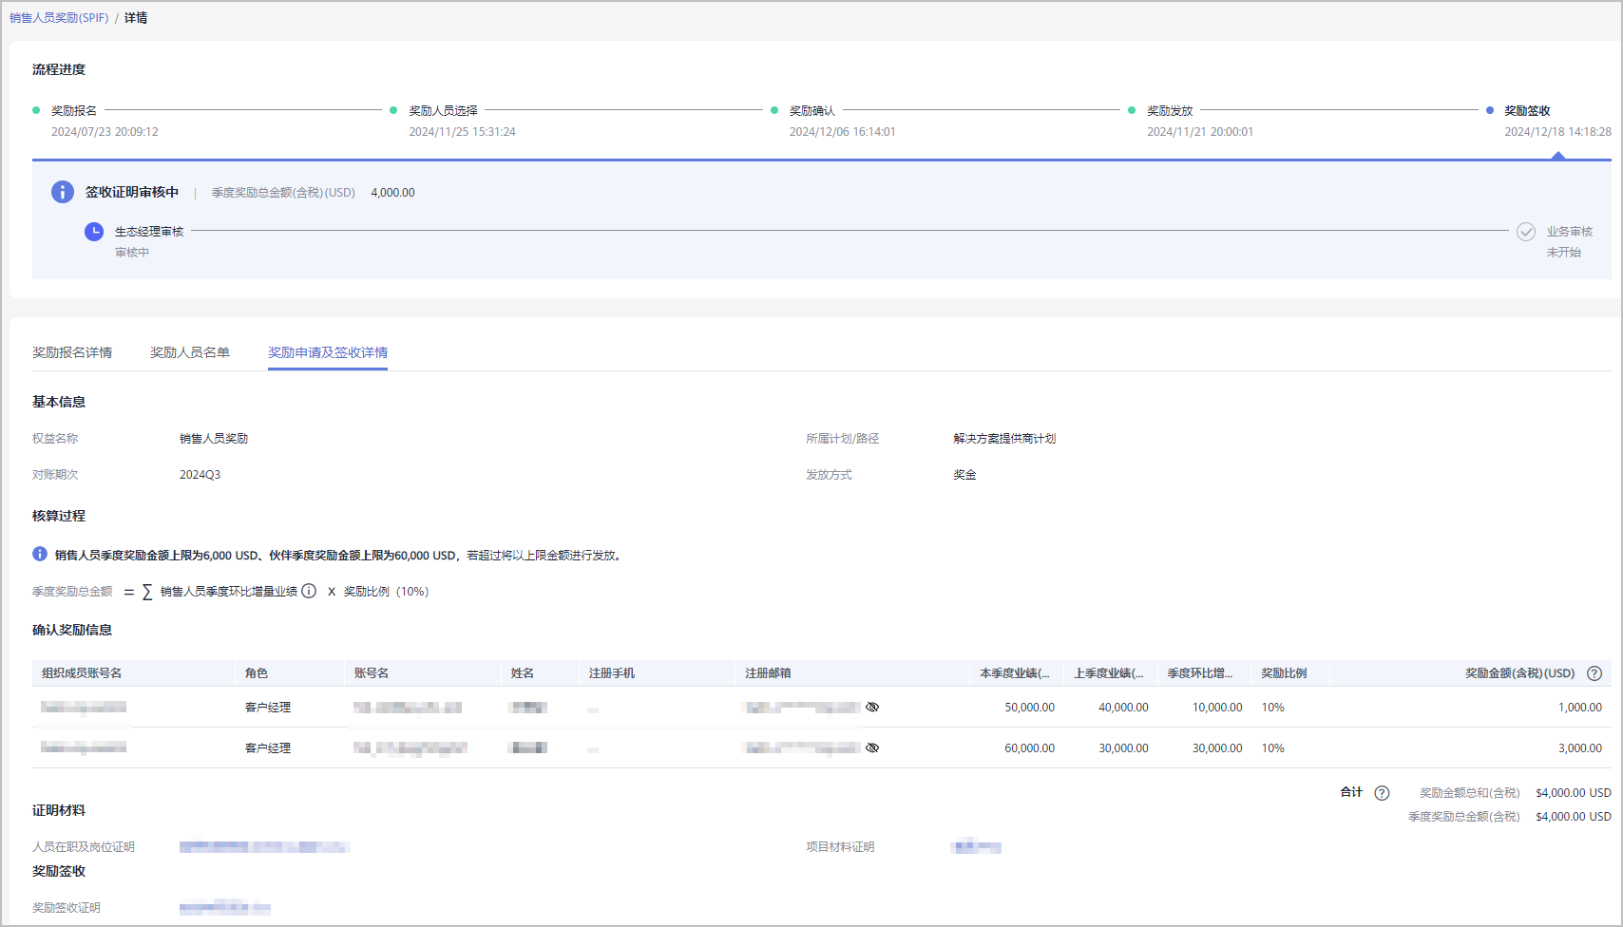The width and height of the screenshot is (1623, 927).
Task: Click the clock icon next to 生态经理审核
Action: tap(94, 232)
